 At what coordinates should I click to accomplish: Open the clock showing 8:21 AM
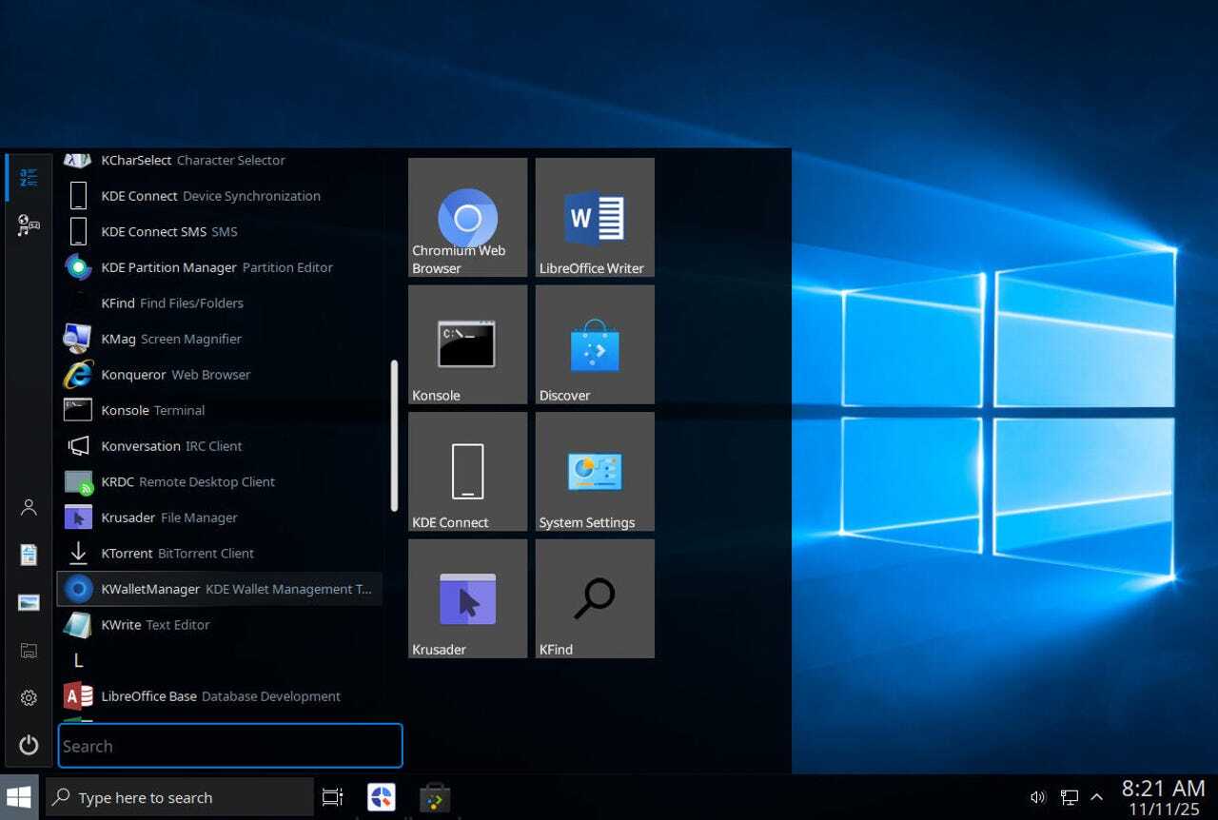(x=1163, y=798)
